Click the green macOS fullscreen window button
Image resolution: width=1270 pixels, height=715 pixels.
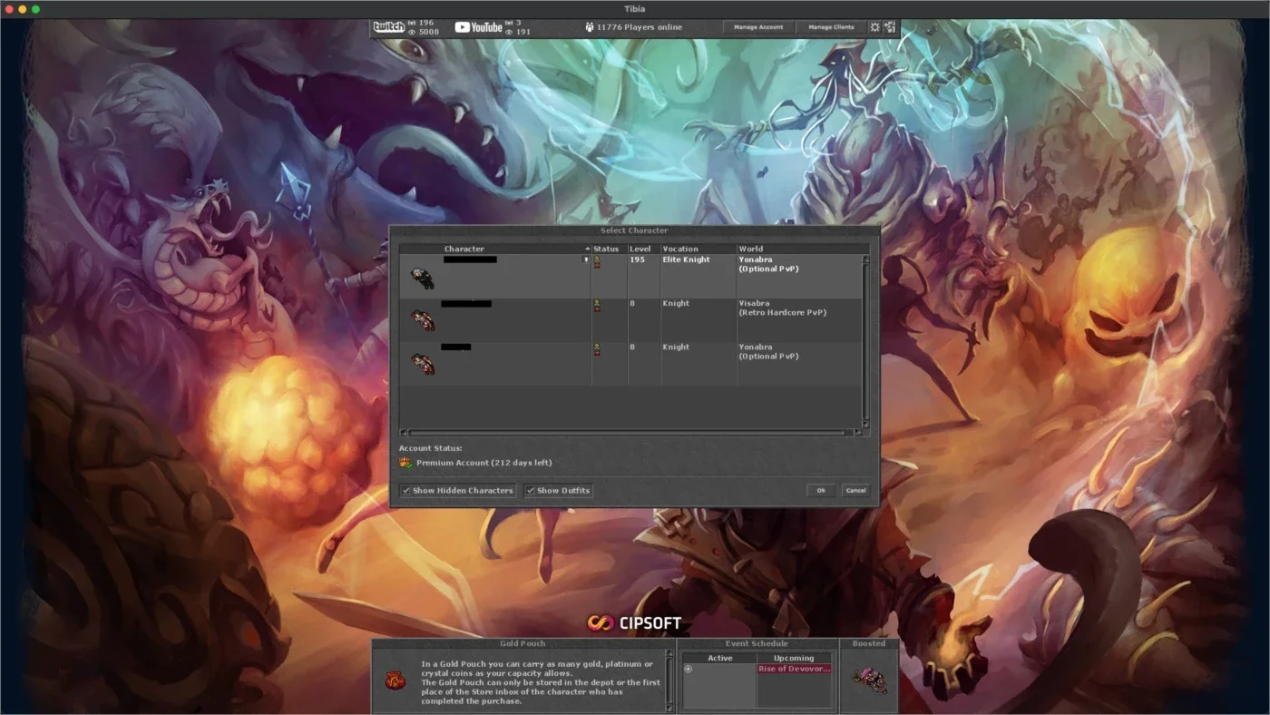(x=35, y=9)
